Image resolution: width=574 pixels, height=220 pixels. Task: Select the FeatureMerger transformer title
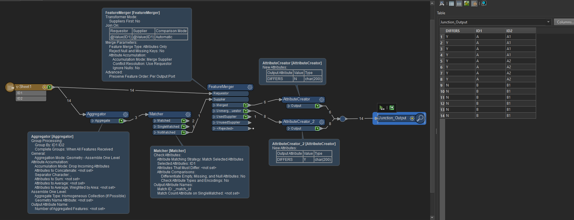(221, 87)
